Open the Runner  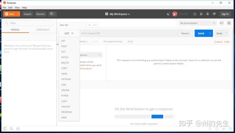(40, 14)
